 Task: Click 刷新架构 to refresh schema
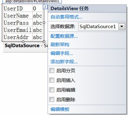pos(60,45)
